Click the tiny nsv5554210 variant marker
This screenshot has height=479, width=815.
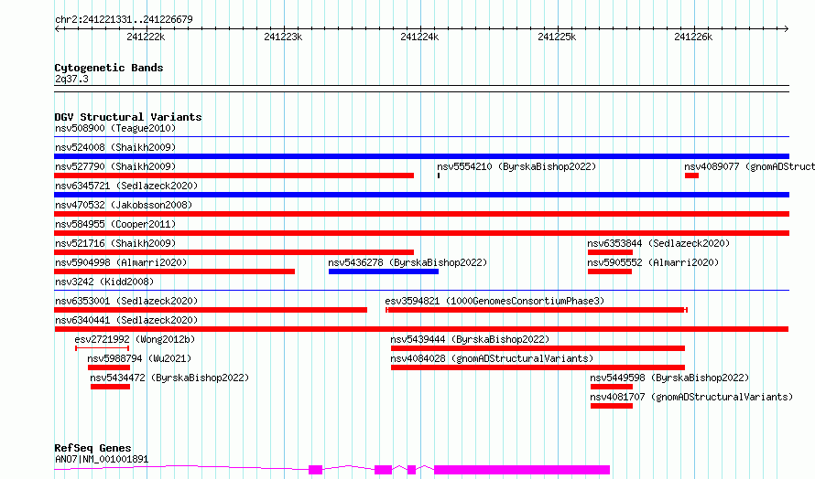click(439, 176)
